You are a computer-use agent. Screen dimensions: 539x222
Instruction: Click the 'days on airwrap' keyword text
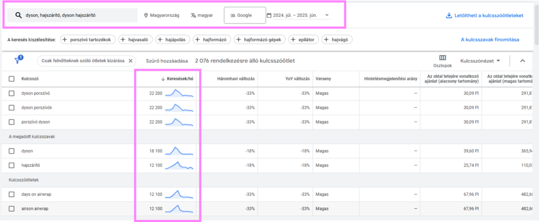[x=36, y=194]
